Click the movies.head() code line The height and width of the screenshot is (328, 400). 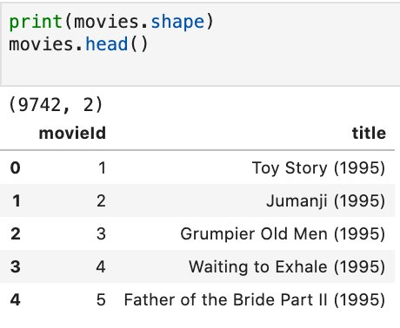(x=78, y=44)
